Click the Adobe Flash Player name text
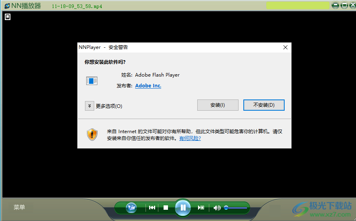This screenshot has width=356, height=221. pyautogui.click(x=157, y=75)
